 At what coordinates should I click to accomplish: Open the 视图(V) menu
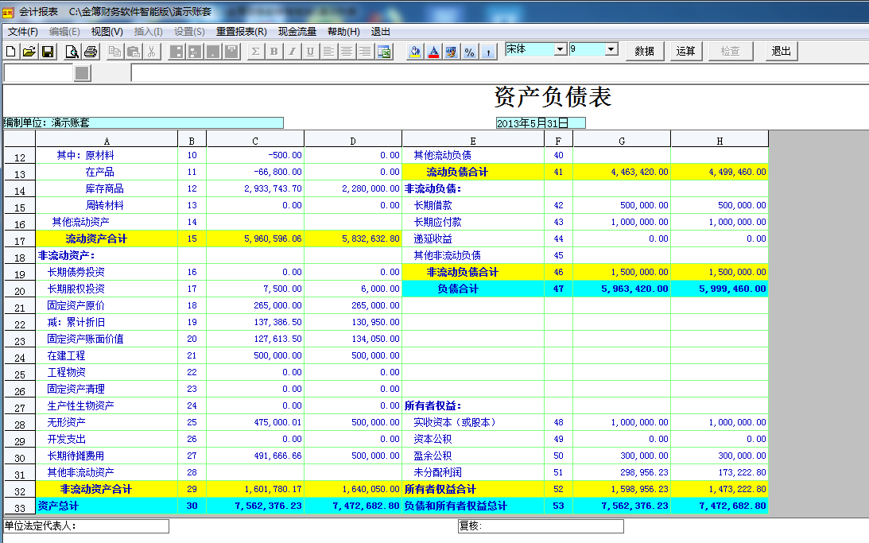[x=107, y=32]
